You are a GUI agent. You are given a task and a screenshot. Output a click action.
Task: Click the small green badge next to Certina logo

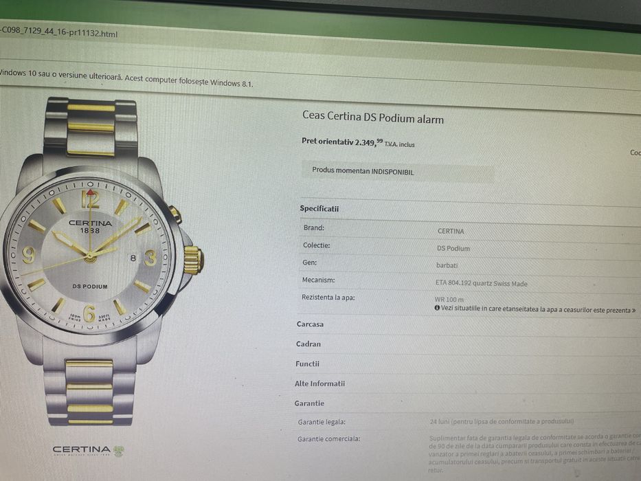[x=119, y=451]
